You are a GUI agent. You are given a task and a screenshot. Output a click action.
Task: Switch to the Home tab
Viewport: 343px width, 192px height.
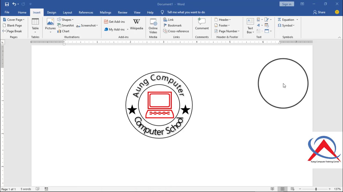pos(22,13)
